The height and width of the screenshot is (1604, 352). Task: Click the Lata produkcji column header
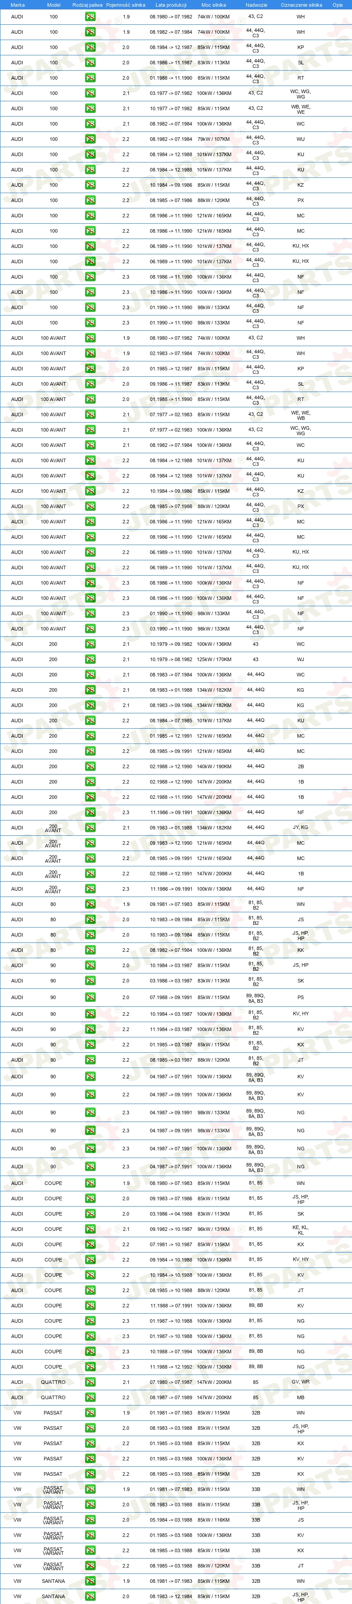tap(171, 5)
